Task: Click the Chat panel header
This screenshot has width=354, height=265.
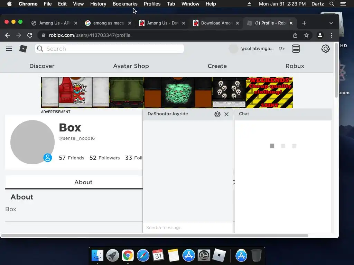Action: click(283, 114)
